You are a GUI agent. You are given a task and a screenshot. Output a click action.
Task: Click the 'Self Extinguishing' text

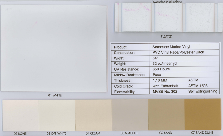pyautogui.click(x=203, y=91)
